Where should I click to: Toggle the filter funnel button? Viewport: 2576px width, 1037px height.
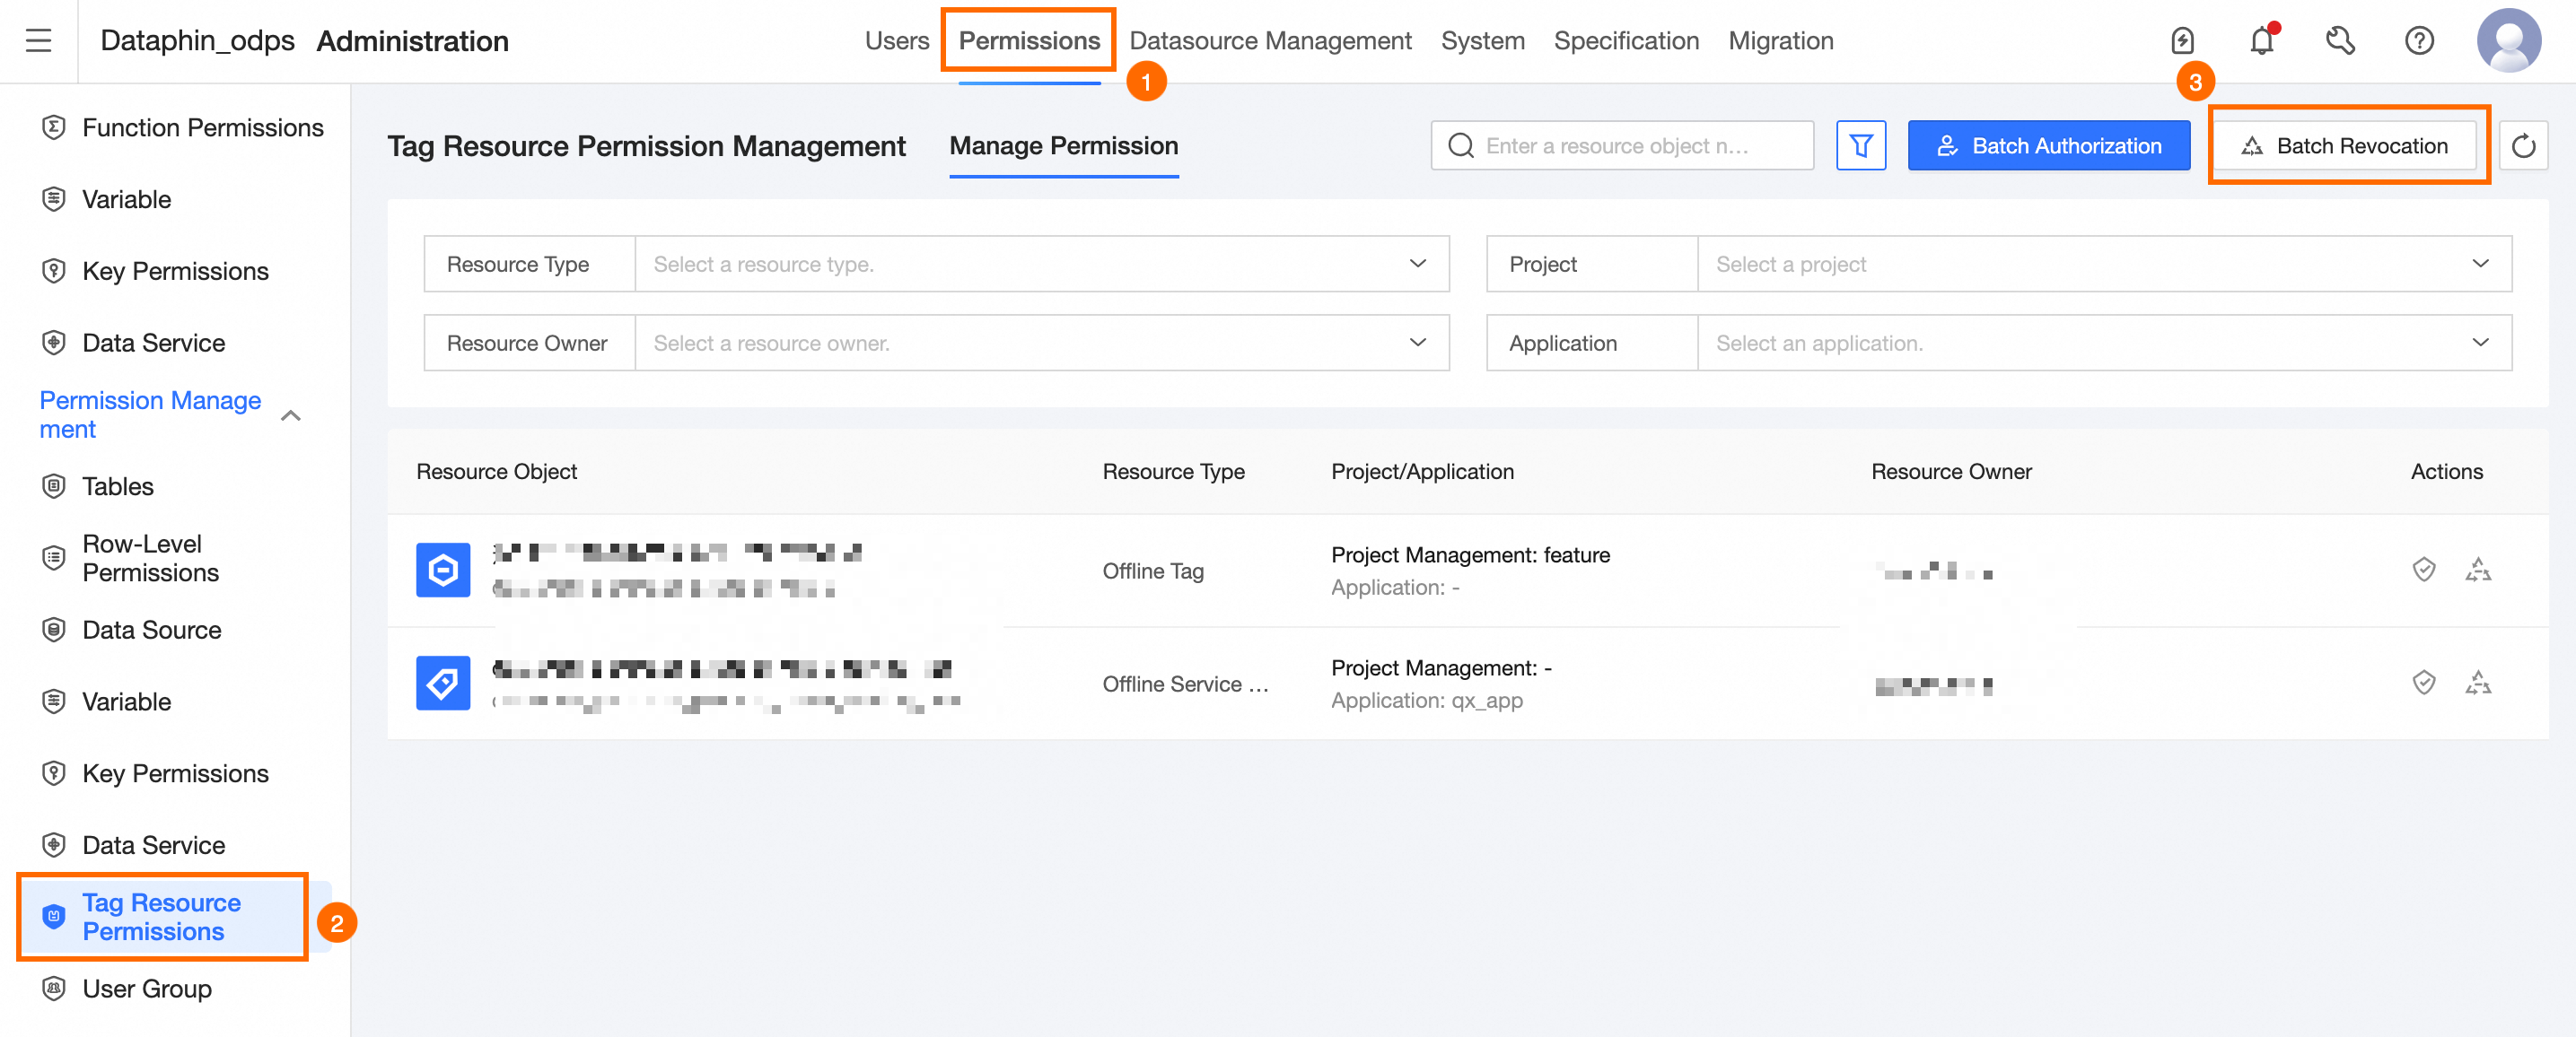click(x=1861, y=146)
